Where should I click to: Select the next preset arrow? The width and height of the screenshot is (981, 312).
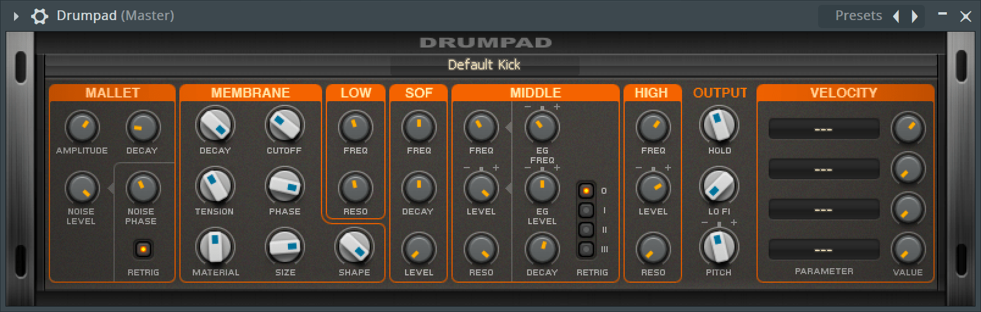tap(915, 16)
